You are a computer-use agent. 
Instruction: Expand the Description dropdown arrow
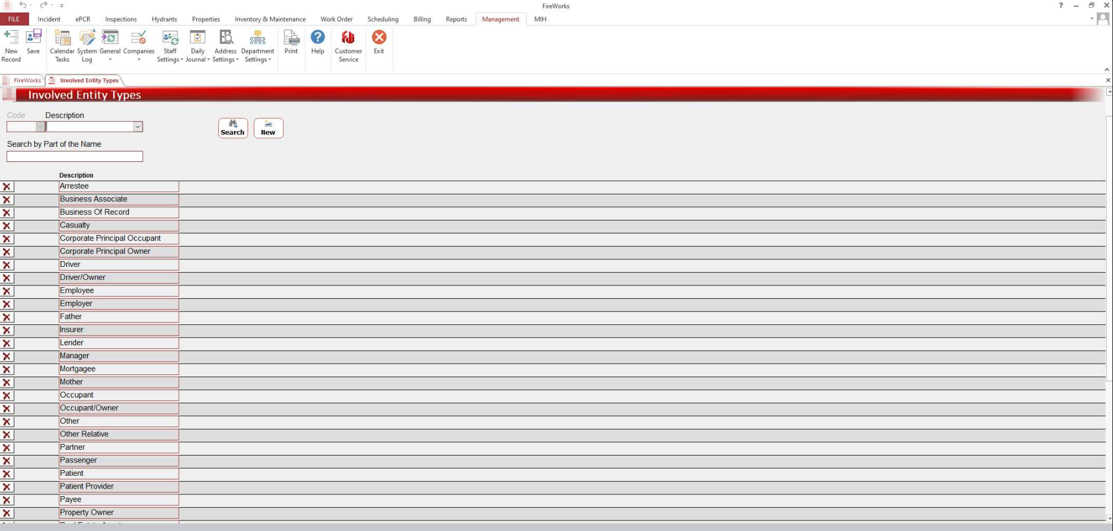(x=138, y=127)
